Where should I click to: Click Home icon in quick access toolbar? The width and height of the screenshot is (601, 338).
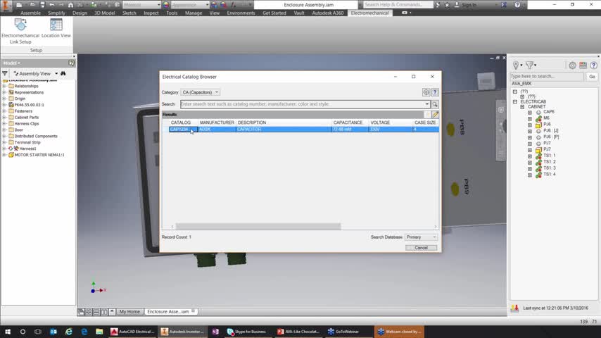tap(70, 5)
